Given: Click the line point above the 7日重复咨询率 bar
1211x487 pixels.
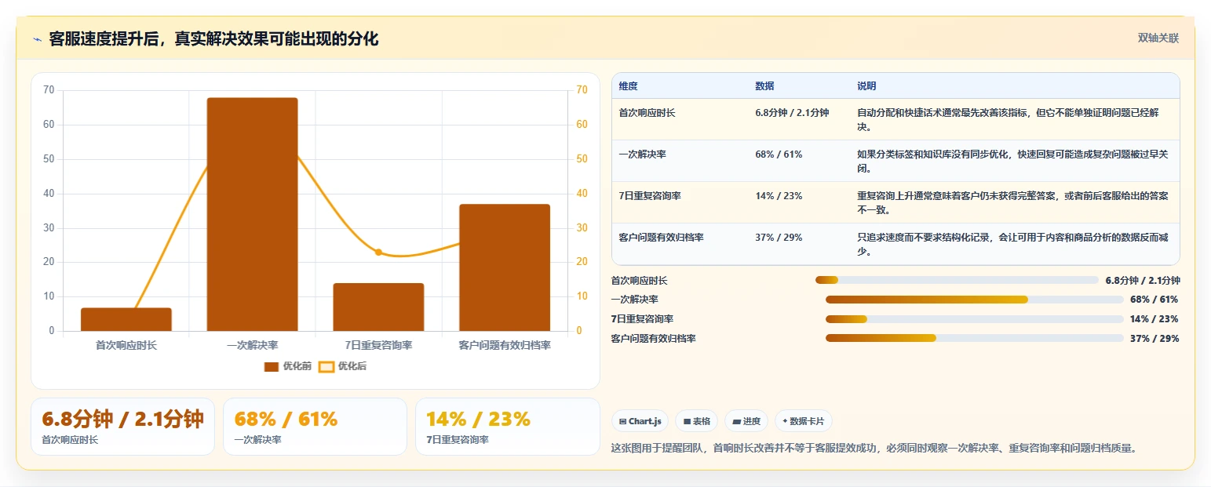Looking at the screenshot, I should 378,252.
